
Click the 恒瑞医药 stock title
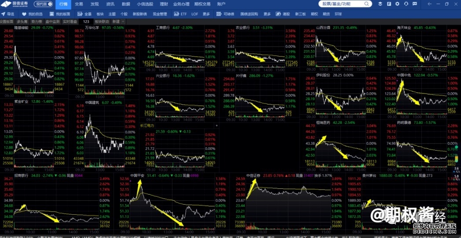[323, 122]
